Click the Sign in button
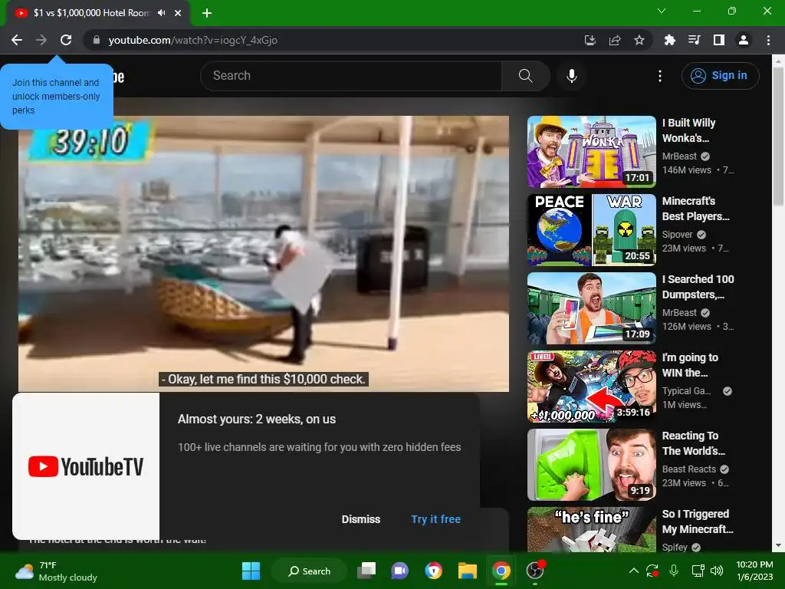 tap(720, 76)
